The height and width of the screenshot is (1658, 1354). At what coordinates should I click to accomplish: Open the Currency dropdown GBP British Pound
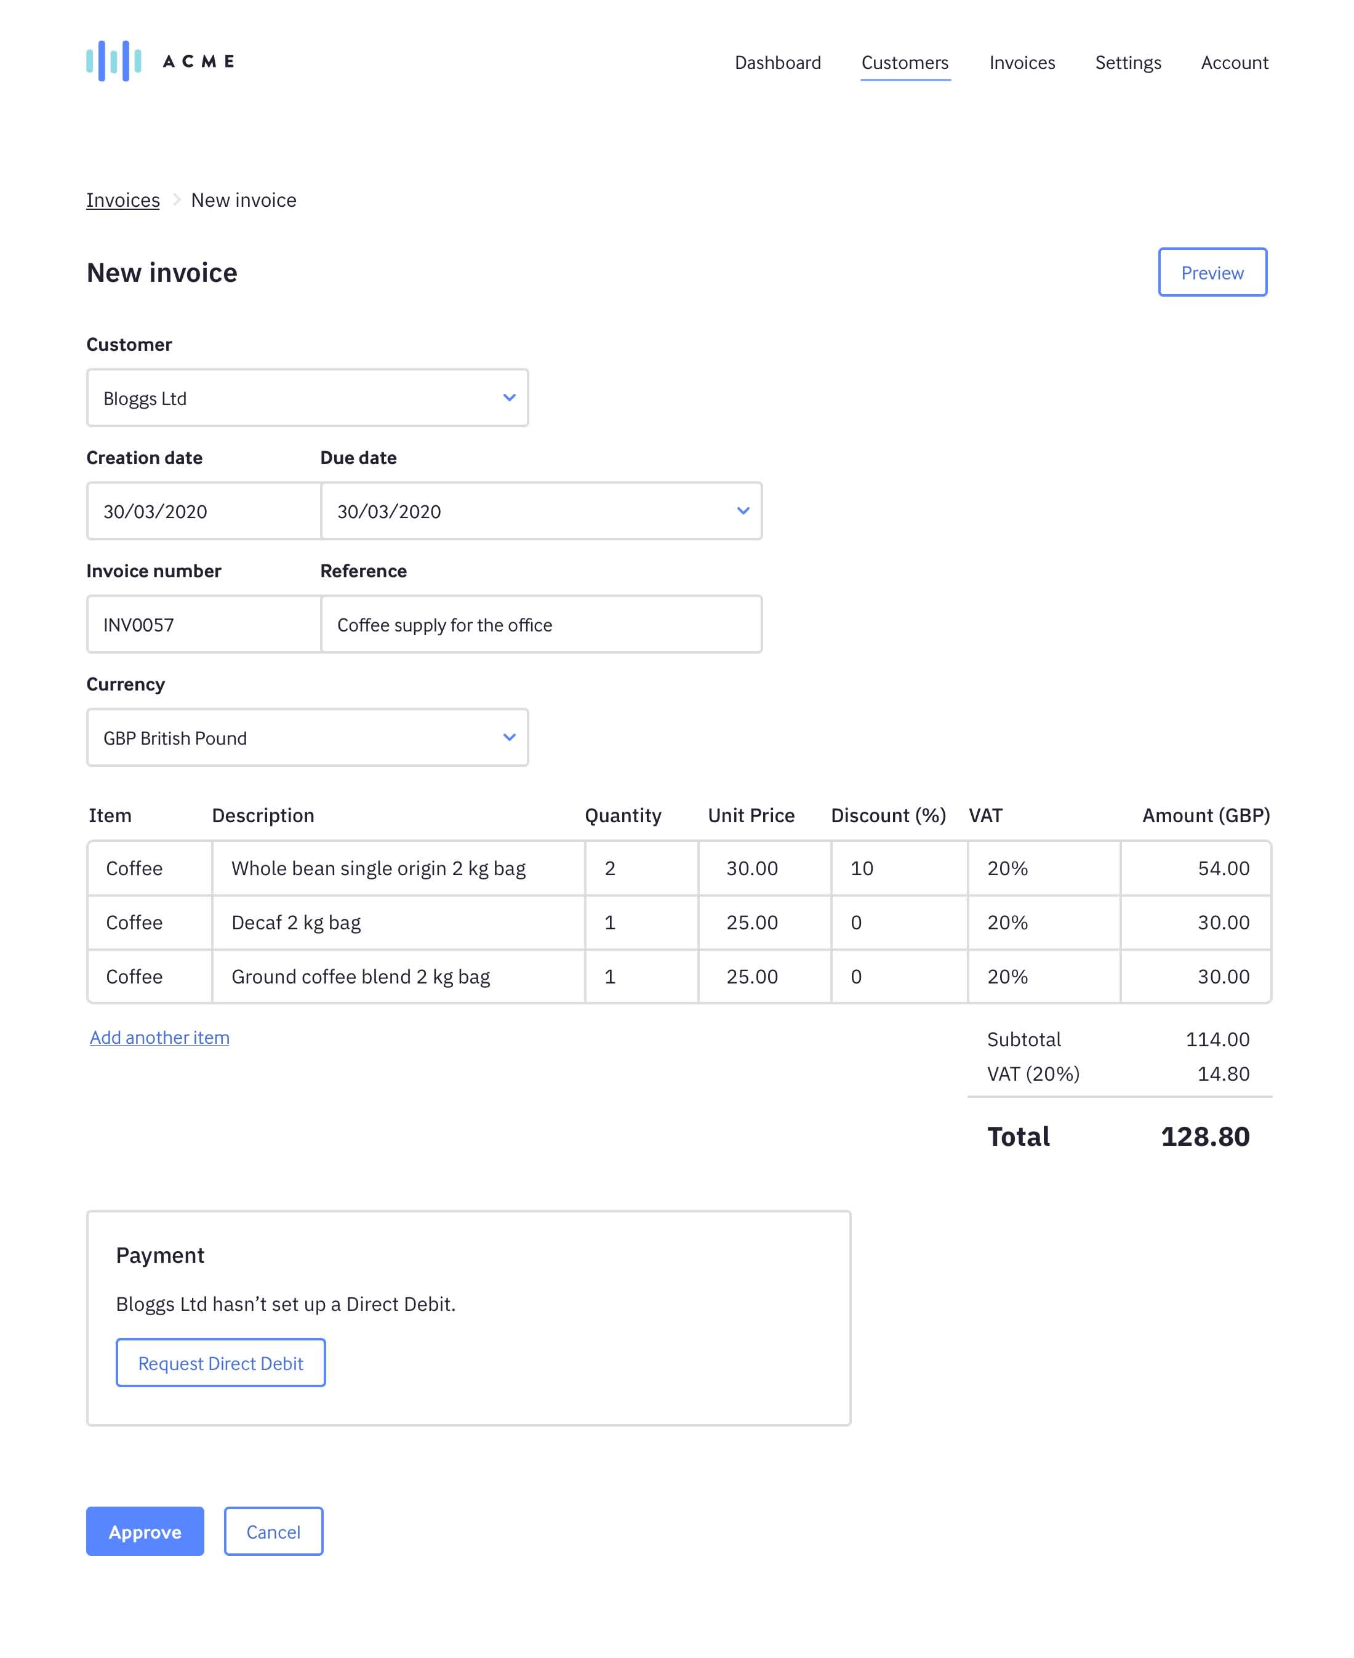(306, 737)
